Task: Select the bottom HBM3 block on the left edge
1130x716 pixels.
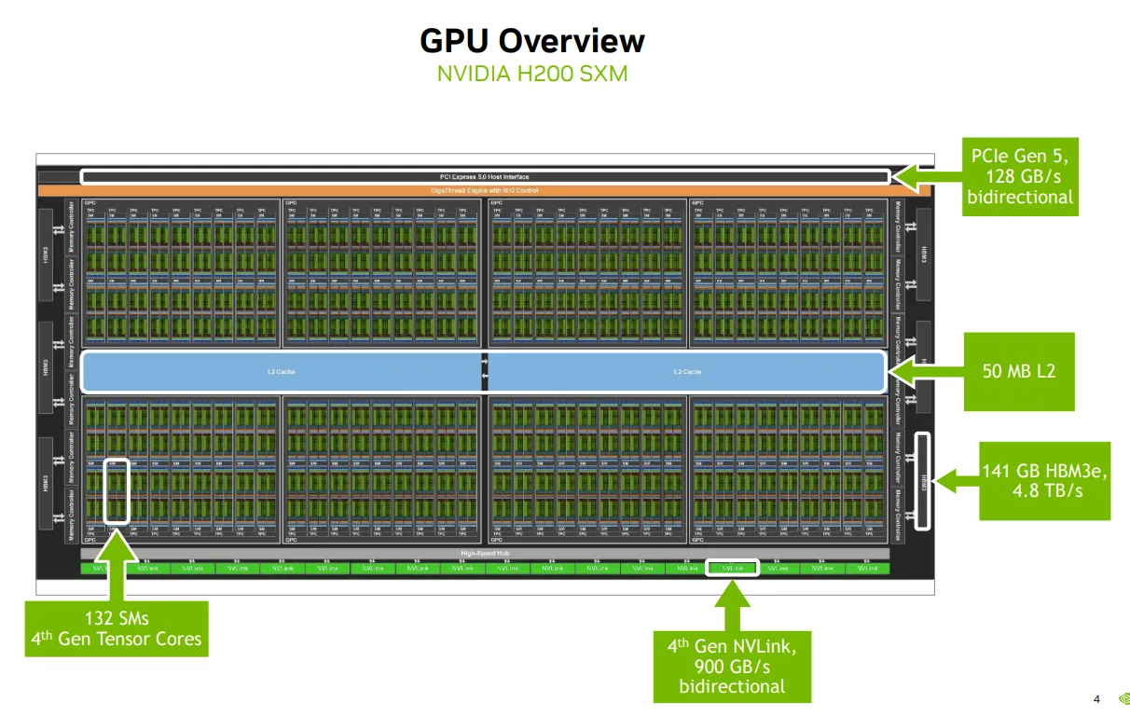Action: (48, 482)
